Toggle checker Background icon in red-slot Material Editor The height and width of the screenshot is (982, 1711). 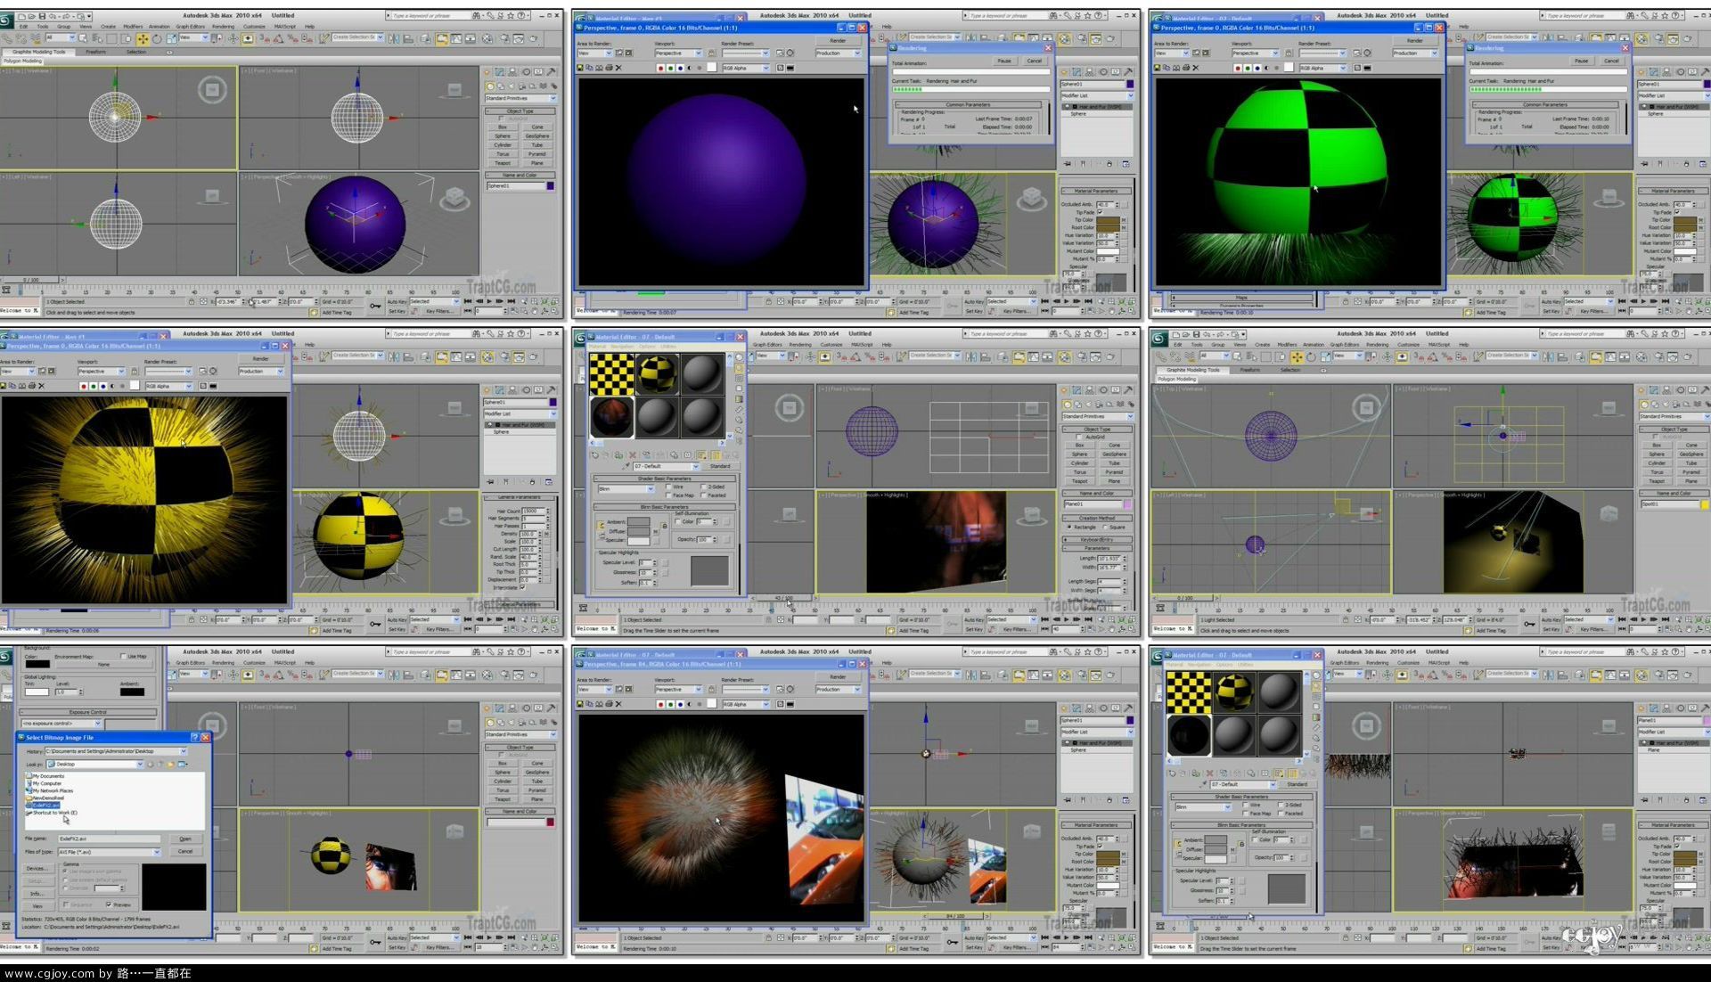point(739,379)
